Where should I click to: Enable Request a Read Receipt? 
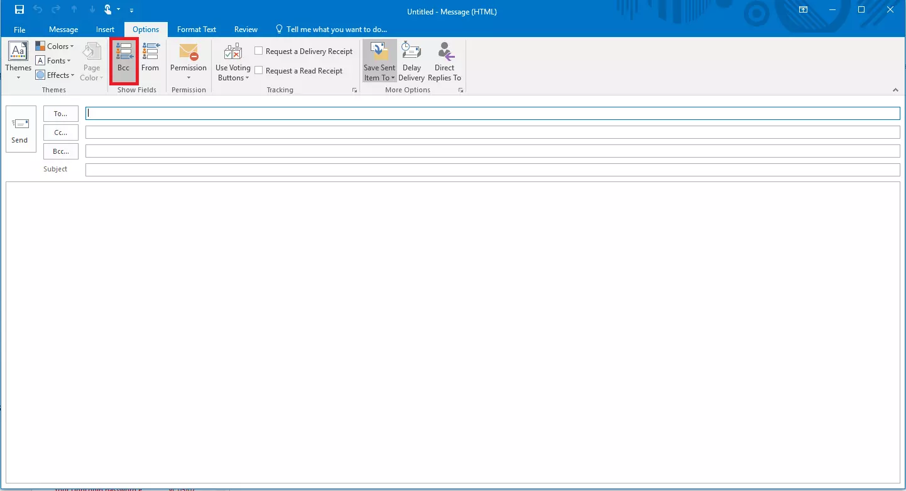coord(258,70)
